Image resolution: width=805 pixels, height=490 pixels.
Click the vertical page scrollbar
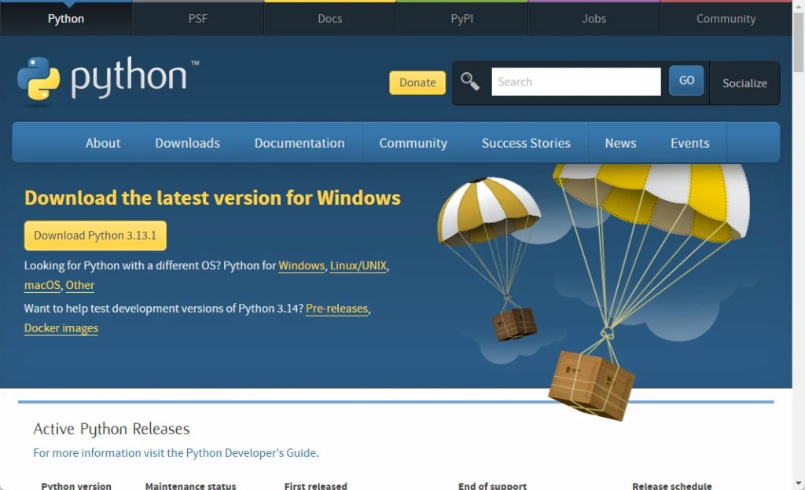(799, 236)
